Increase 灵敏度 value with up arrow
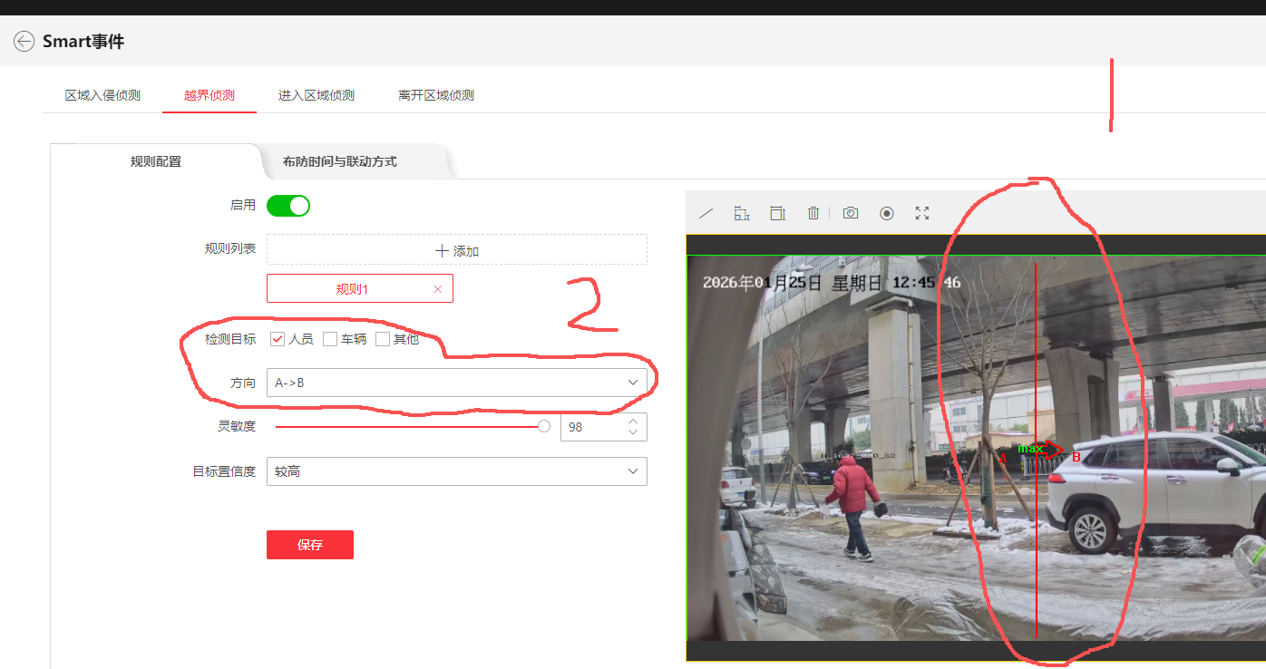Viewport: 1266px width, 669px height. point(633,421)
